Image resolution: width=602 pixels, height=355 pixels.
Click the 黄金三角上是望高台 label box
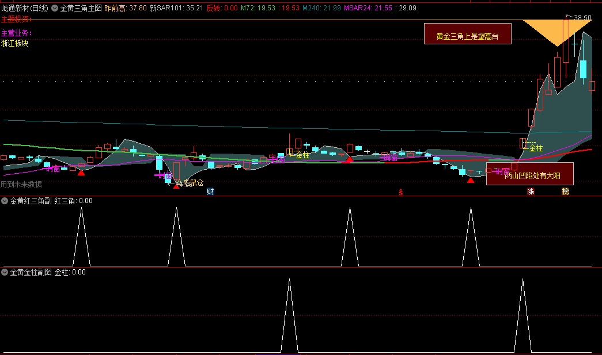pyautogui.click(x=467, y=35)
